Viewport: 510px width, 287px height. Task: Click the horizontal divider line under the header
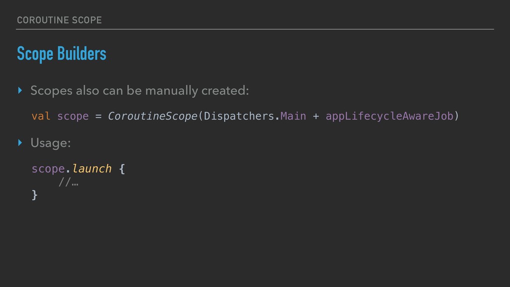click(x=255, y=29)
